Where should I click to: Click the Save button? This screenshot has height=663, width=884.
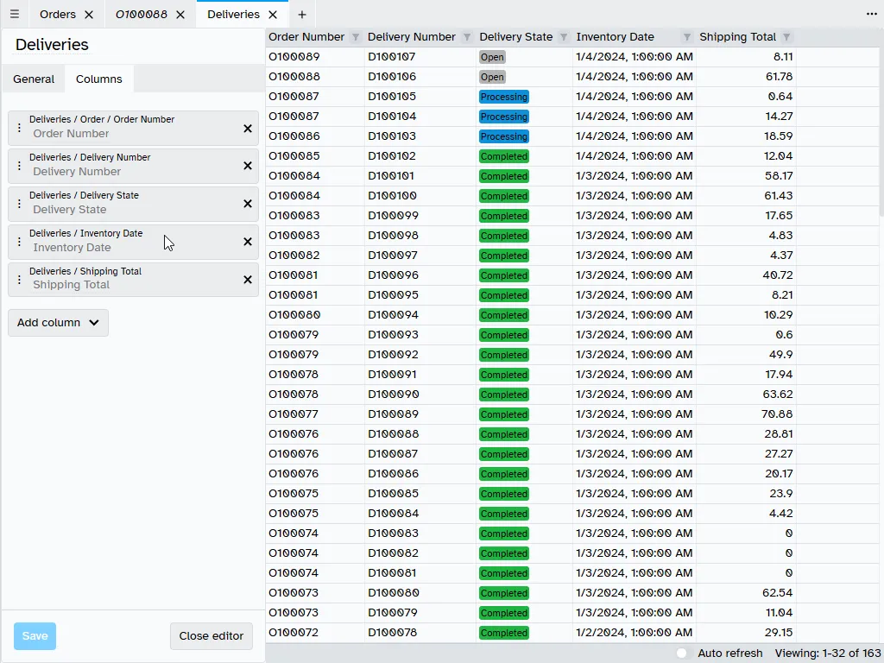coord(35,636)
